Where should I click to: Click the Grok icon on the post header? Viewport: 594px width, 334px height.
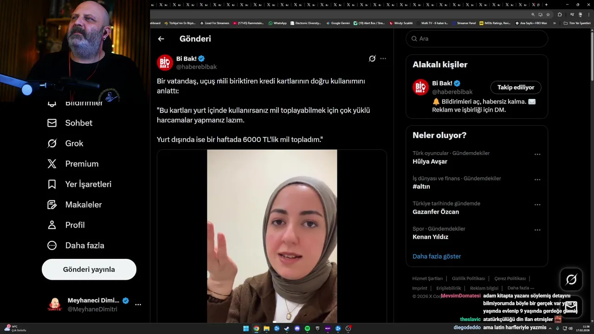[x=372, y=58]
